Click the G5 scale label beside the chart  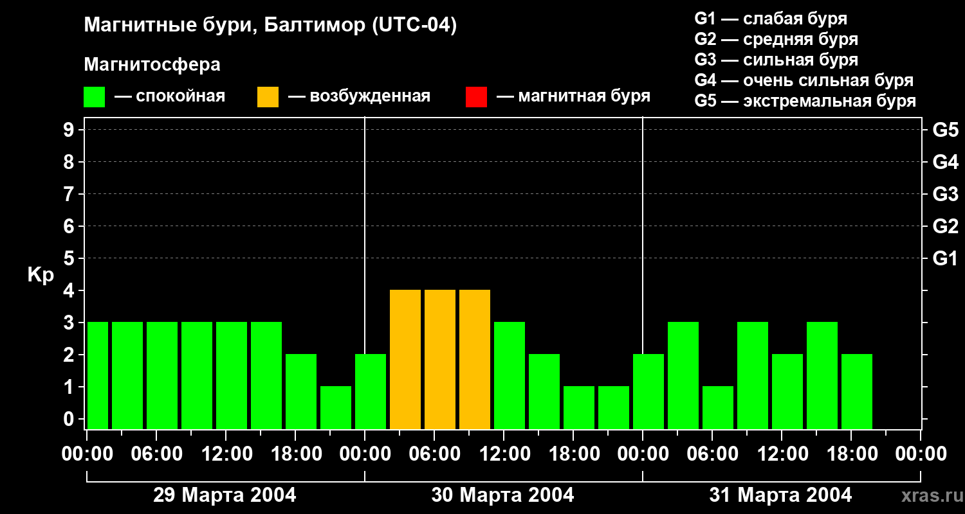[x=945, y=130]
